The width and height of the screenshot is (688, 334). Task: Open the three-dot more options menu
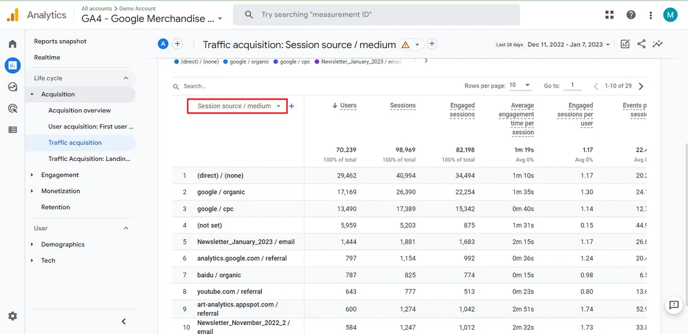coord(651,15)
